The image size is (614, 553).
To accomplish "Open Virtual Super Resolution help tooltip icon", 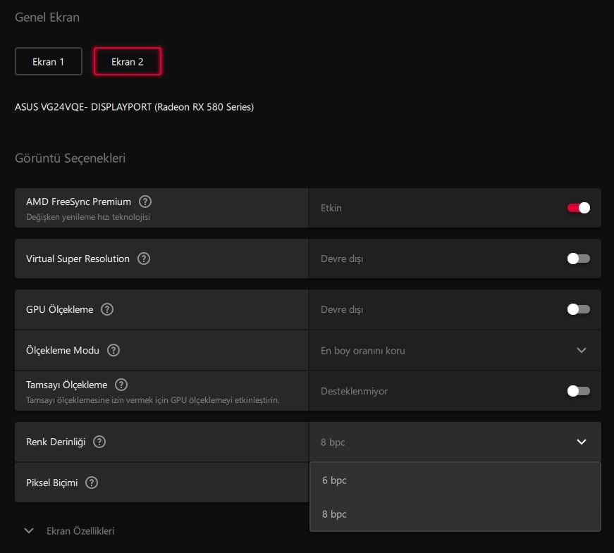I will (x=144, y=259).
